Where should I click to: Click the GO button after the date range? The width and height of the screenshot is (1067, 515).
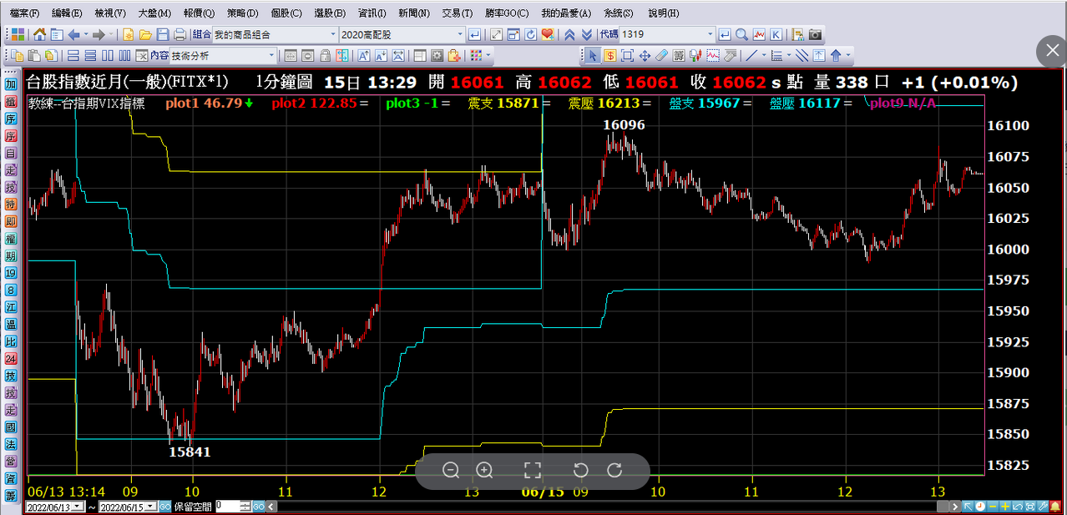(x=164, y=507)
